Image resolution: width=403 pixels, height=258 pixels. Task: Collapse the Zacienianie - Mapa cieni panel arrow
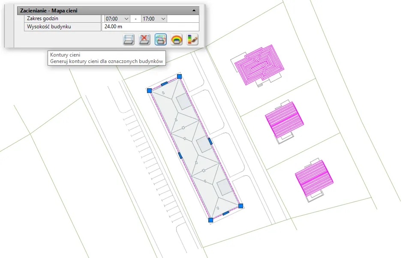click(194, 10)
